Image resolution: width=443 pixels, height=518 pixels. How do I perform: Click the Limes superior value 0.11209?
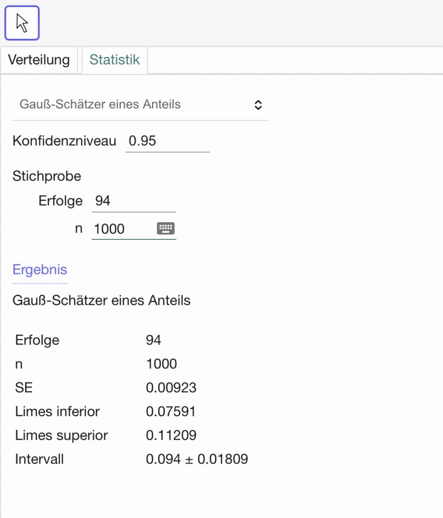[171, 435]
